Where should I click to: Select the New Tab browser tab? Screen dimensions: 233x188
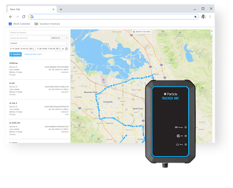pyautogui.click(x=32, y=9)
